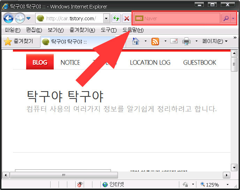The image size is (240, 190).
Task: Open the recent pages dropdown beside Forward
Action: coord(29,19)
